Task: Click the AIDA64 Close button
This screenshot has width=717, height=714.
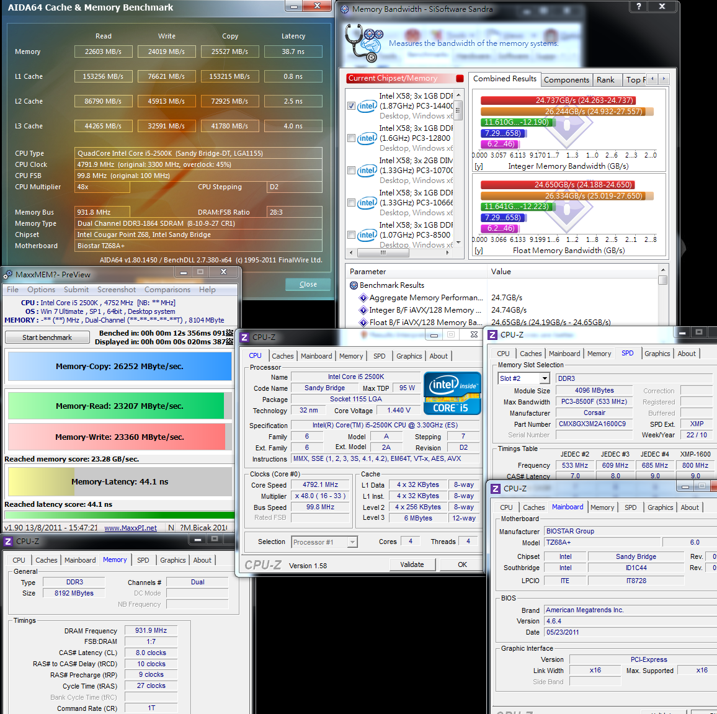Action: (308, 284)
